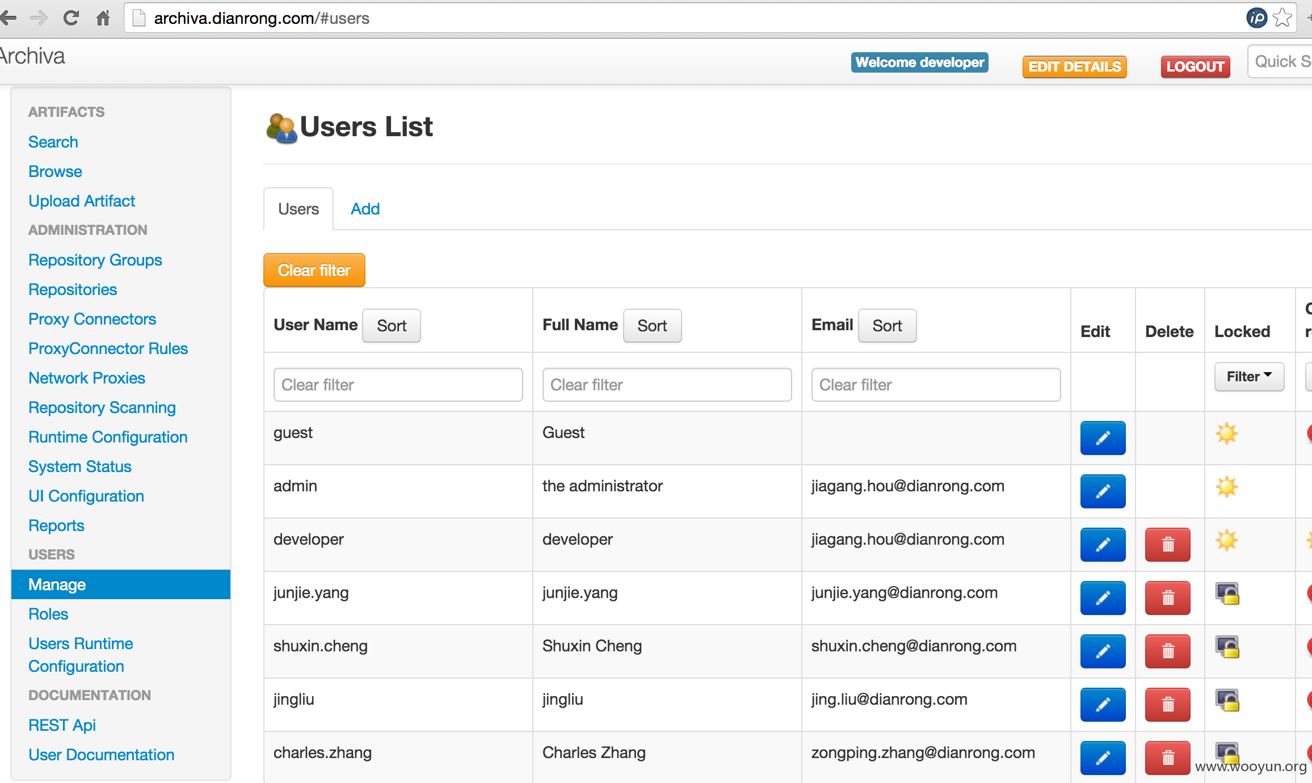Click the orange Clear filter button
The width and height of the screenshot is (1312, 783).
tap(314, 270)
